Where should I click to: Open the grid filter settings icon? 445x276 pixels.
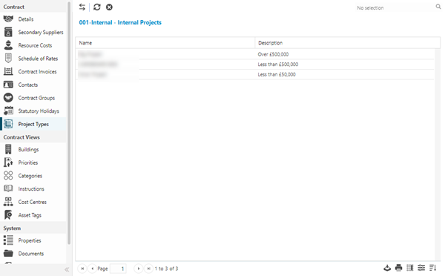pyautogui.click(x=421, y=268)
